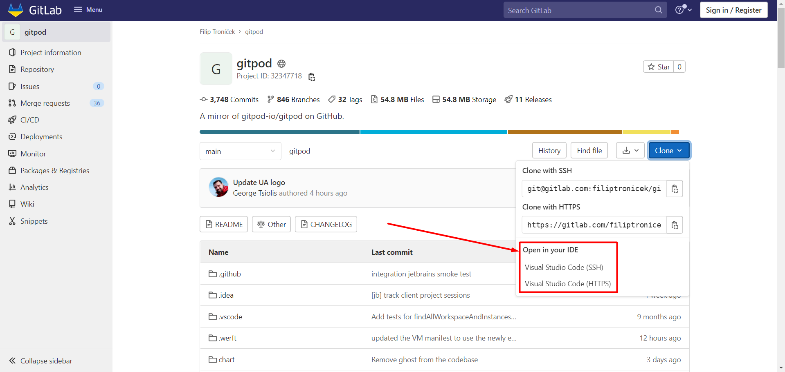This screenshot has height=372, width=785.
Task: Open Update UA logo commit
Action: tap(259, 182)
